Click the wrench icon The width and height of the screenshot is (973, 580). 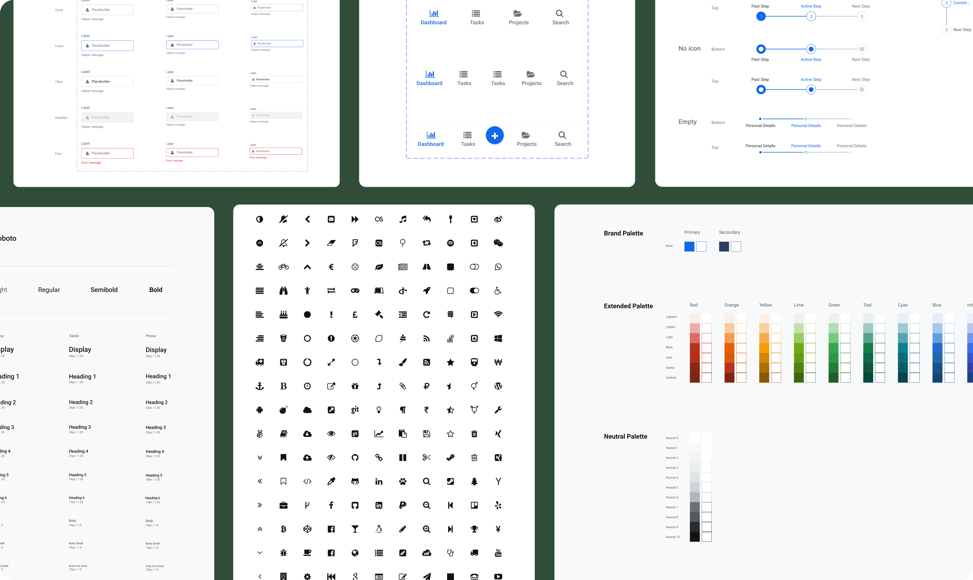pyautogui.click(x=498, y=410)
